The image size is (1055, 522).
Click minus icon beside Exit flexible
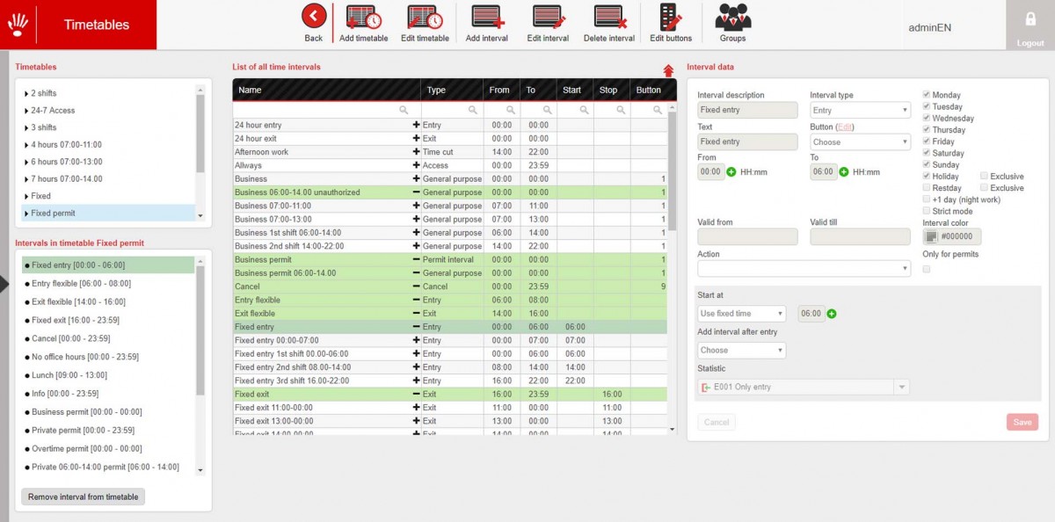[416, 314]
